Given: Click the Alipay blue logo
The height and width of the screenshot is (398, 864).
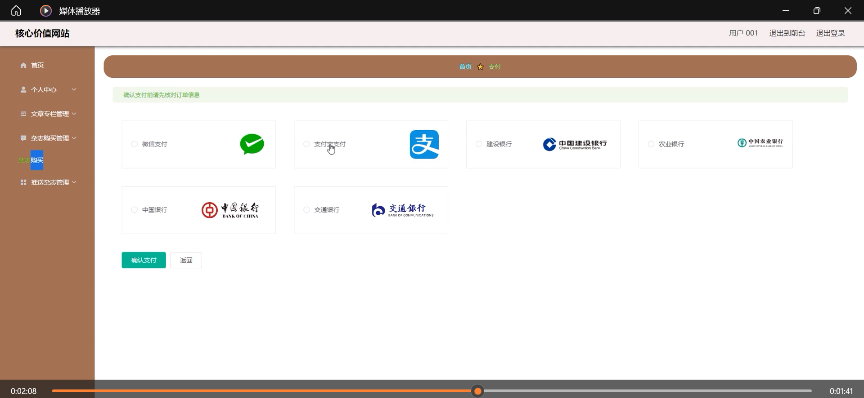Looking at the screenshot, I should click(424, 144).
